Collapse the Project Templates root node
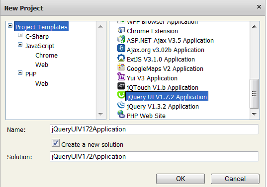This screenshot has height=187, width=267. tap(10, 26)
